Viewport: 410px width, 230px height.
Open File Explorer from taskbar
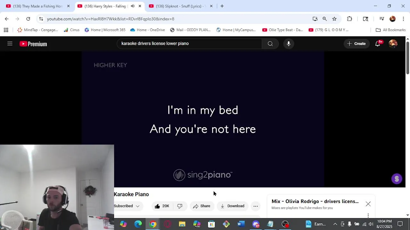182,224
